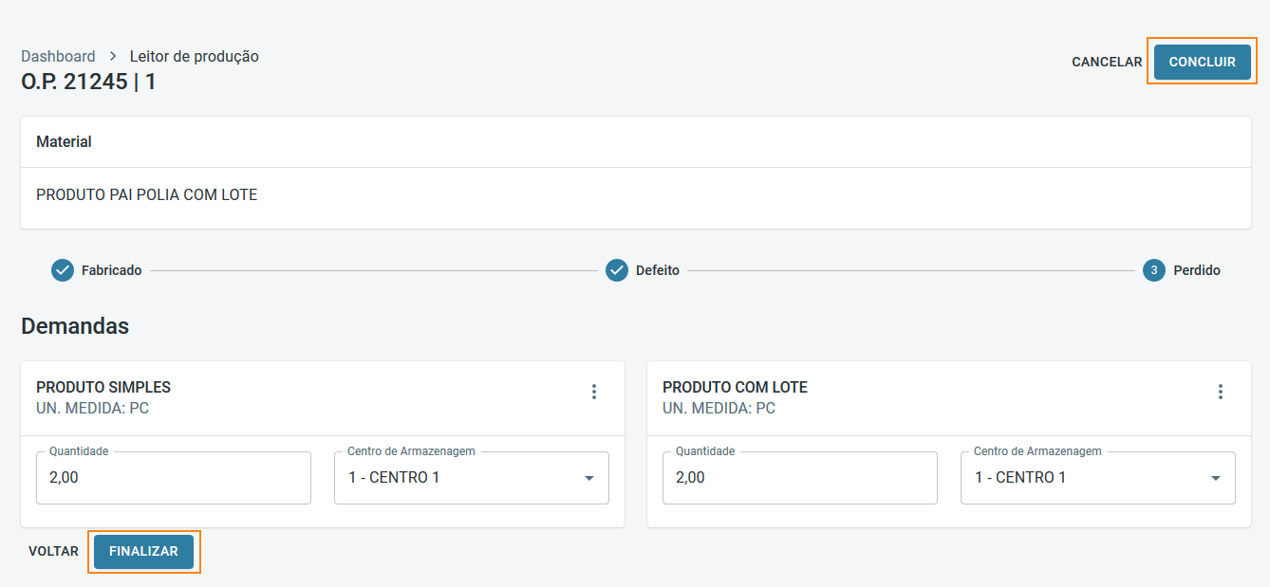Screen dimensions: 1270x587
Task: Click the Leitor de produção breadcrumb
Action: pos(195,57)
